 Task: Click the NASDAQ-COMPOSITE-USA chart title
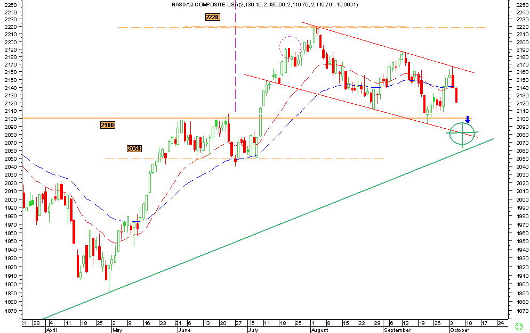click(x=264, y=5)
